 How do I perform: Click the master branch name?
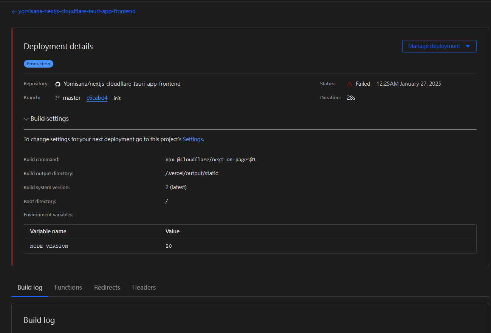coord(72,98)
